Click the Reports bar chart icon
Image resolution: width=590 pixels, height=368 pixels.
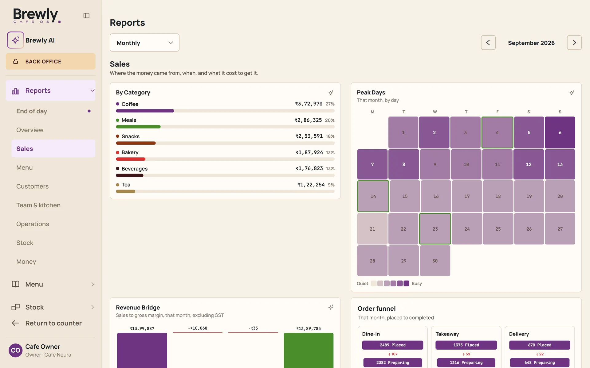[x=16, y=91]
